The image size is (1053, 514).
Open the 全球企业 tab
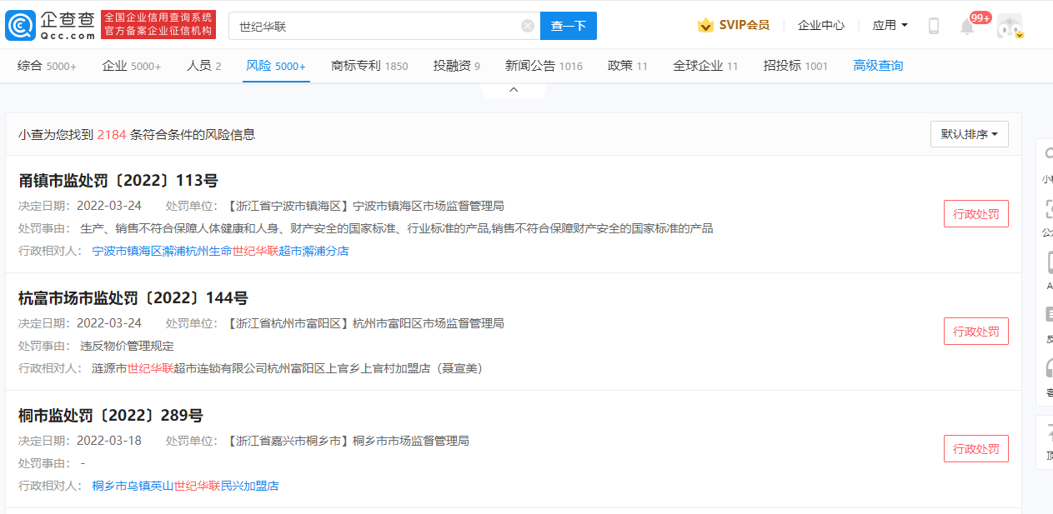click(x=705, y=66)
